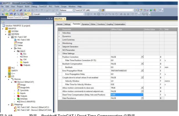Switch to the Dynamics tab
The width and height of the screenshot is (179, 116).
click(x=85, y=24)
